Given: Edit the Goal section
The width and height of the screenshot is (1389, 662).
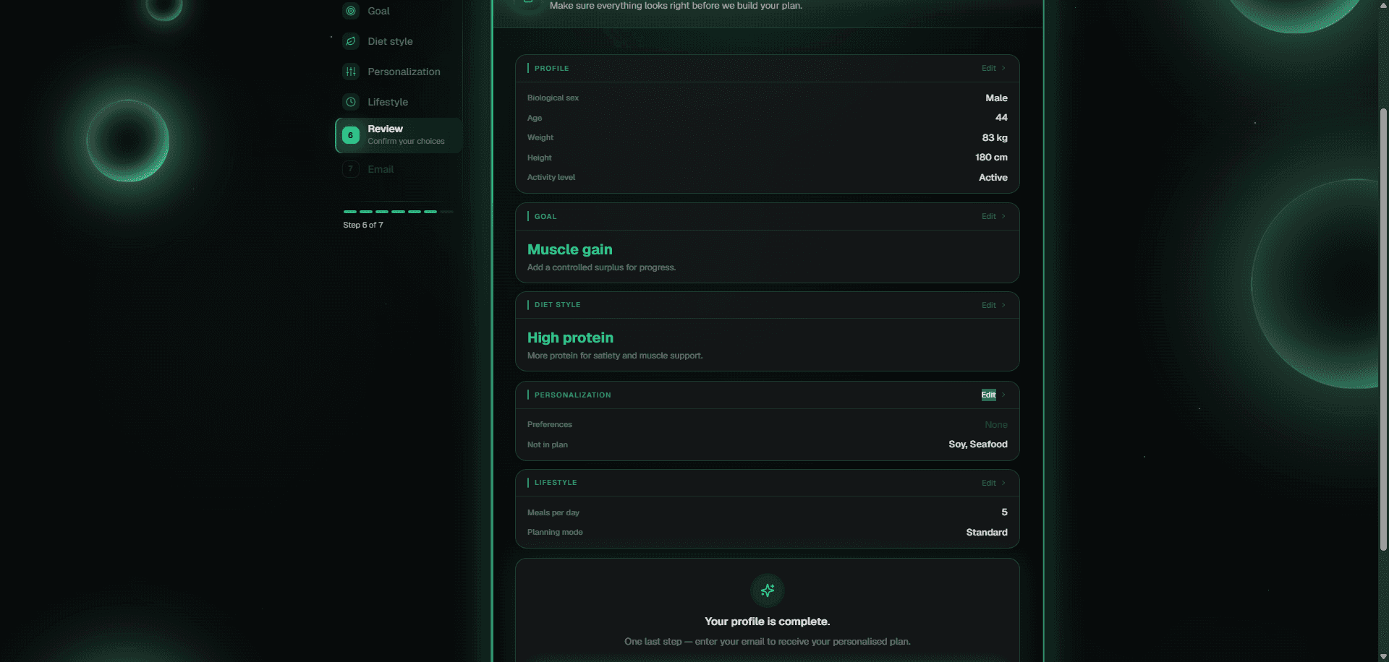Looking at the screenshot, I should point(993,216).
